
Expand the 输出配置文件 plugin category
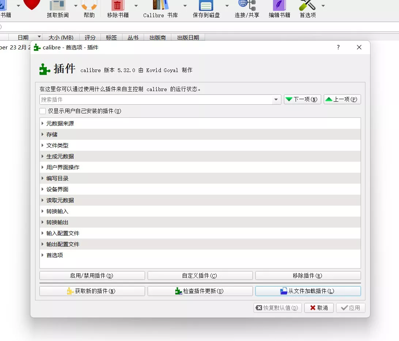click(x=42, y=244)
